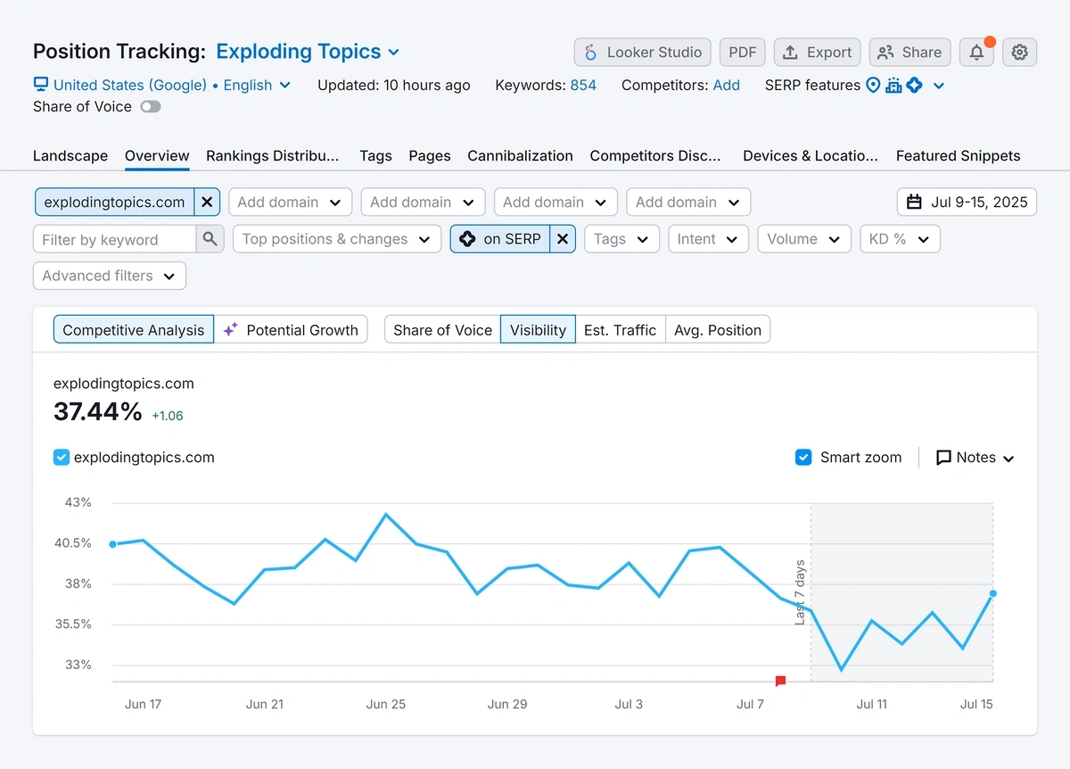Toggle the Smart zoom checkbox
This screenshot has height=769, width=1070.
[803, 458]
